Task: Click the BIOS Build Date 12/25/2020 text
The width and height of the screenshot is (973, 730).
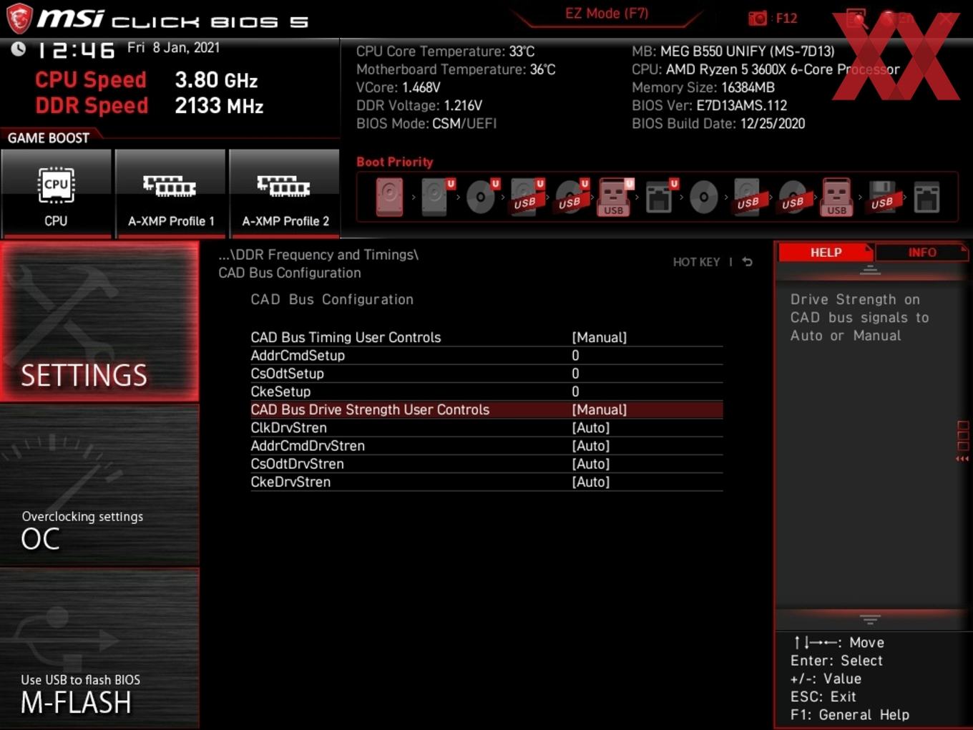Action: [x=718, y=123]
